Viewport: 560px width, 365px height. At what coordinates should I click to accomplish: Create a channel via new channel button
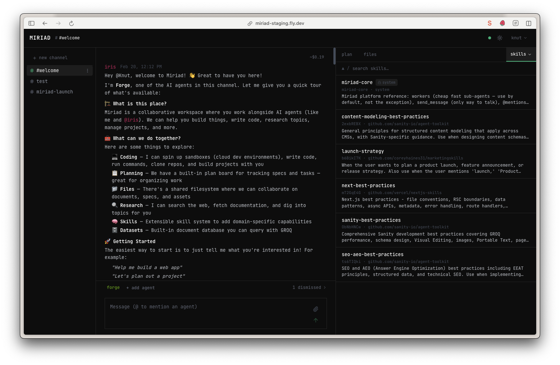tap(50, 57)
